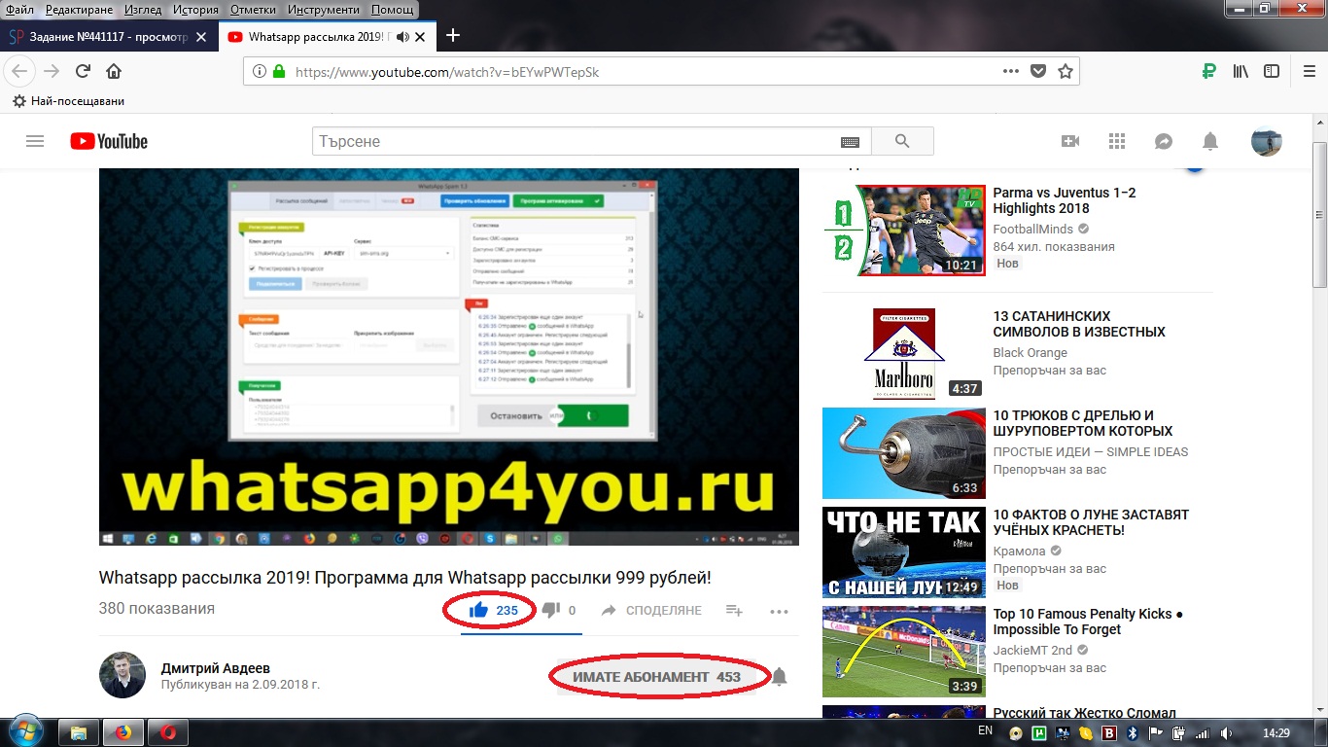The height and width of the screenshot is (747, 1328).
Task: Open the system tray volume icon
Action: 1226,733
